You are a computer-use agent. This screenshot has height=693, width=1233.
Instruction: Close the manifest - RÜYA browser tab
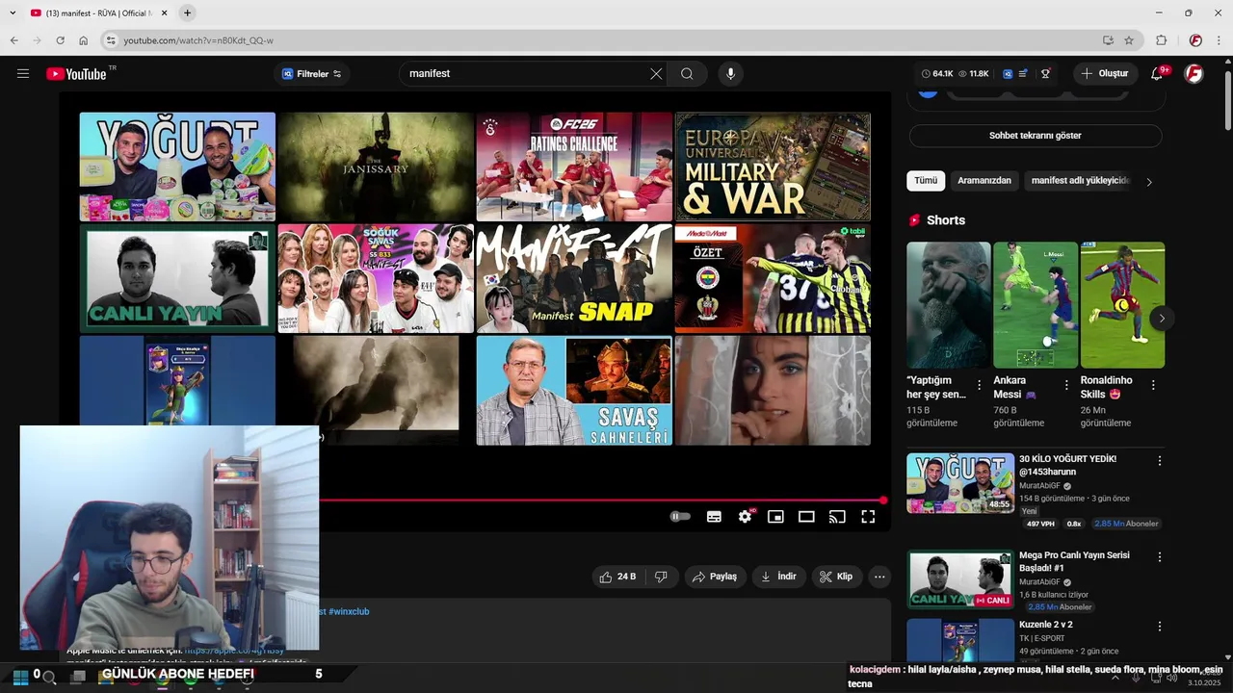point(164,13)
